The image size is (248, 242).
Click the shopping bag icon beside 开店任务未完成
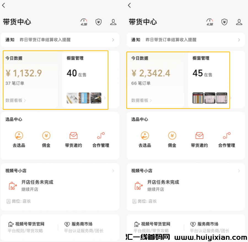[x=13, y=185]
